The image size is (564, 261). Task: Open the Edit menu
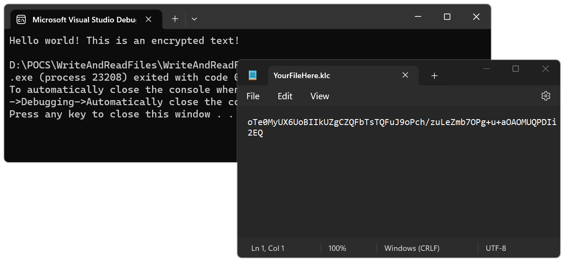[x=285, y=96]
